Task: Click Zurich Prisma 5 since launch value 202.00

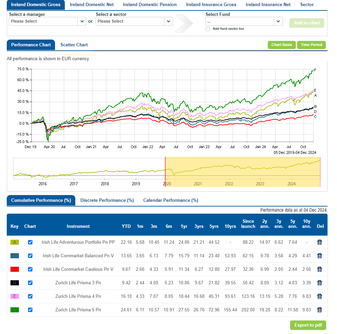Action: (x=248, y=310)
